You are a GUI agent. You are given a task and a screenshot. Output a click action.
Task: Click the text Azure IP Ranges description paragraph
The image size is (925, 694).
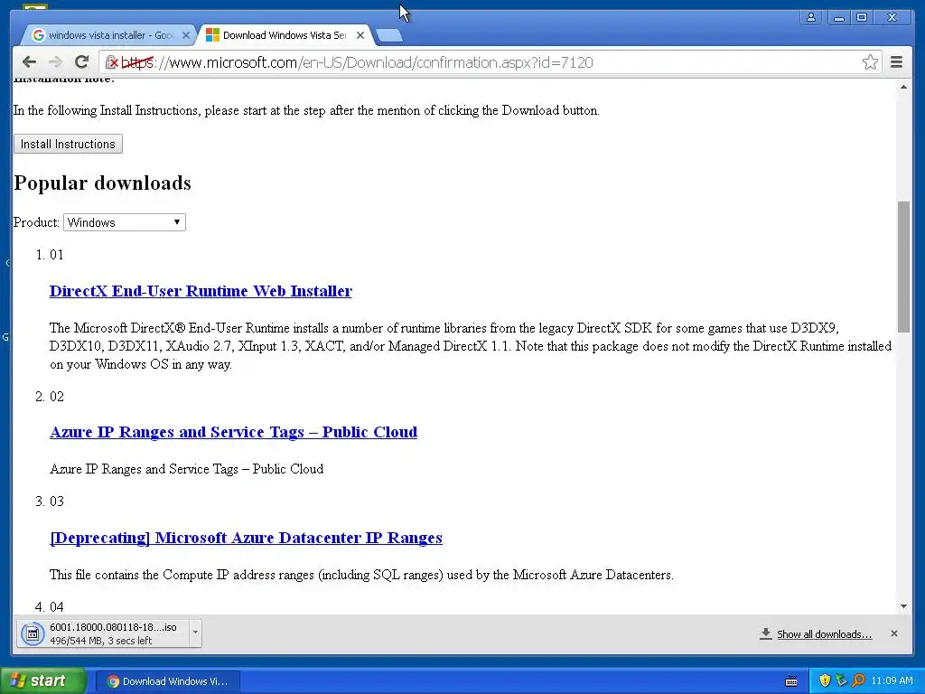point(186,469)
